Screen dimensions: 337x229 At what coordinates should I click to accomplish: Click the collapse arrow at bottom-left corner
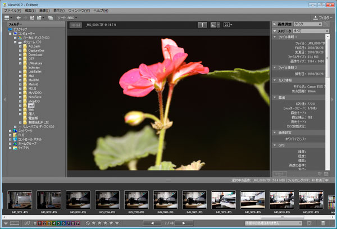6,223
